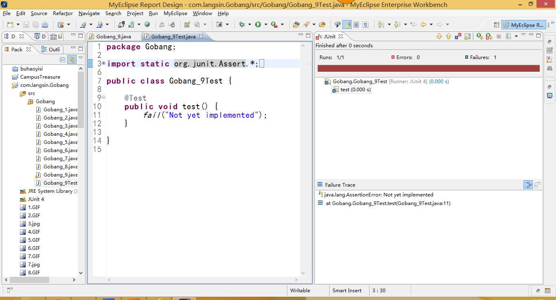Select the MyEclipse Report perspective button
556x300 pixels.
coord(523,25)
